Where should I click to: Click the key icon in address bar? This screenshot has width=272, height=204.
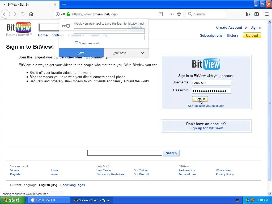(63, 14)
